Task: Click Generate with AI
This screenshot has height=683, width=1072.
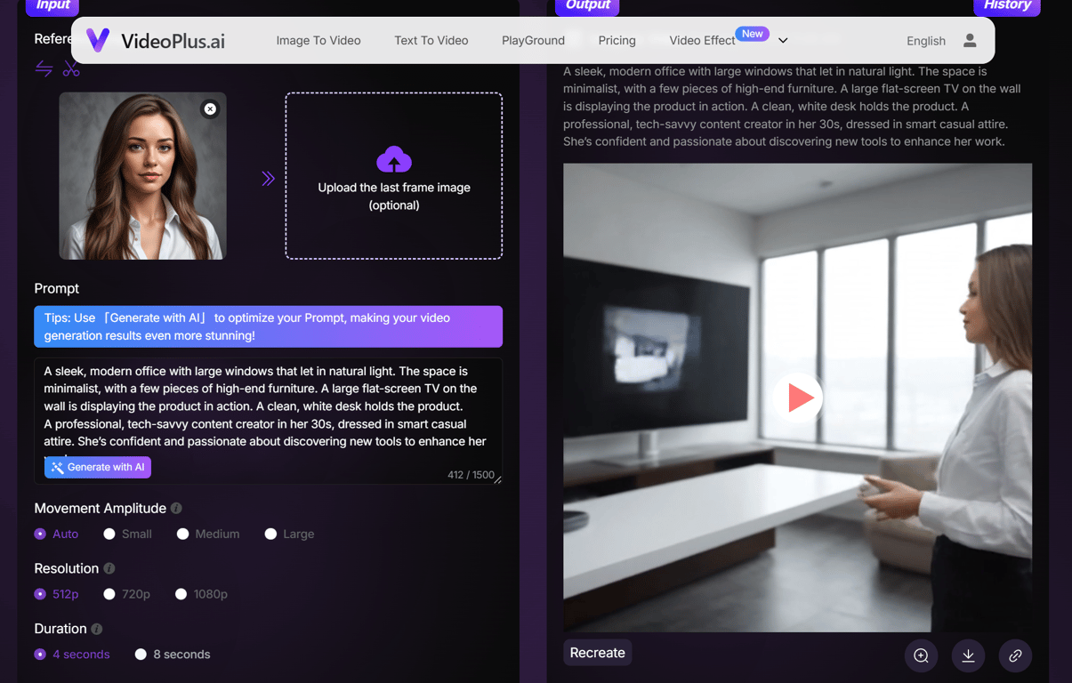Action: (x=97, y=467)
